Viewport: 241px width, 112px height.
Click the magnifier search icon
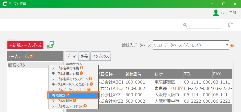point(185,25)
